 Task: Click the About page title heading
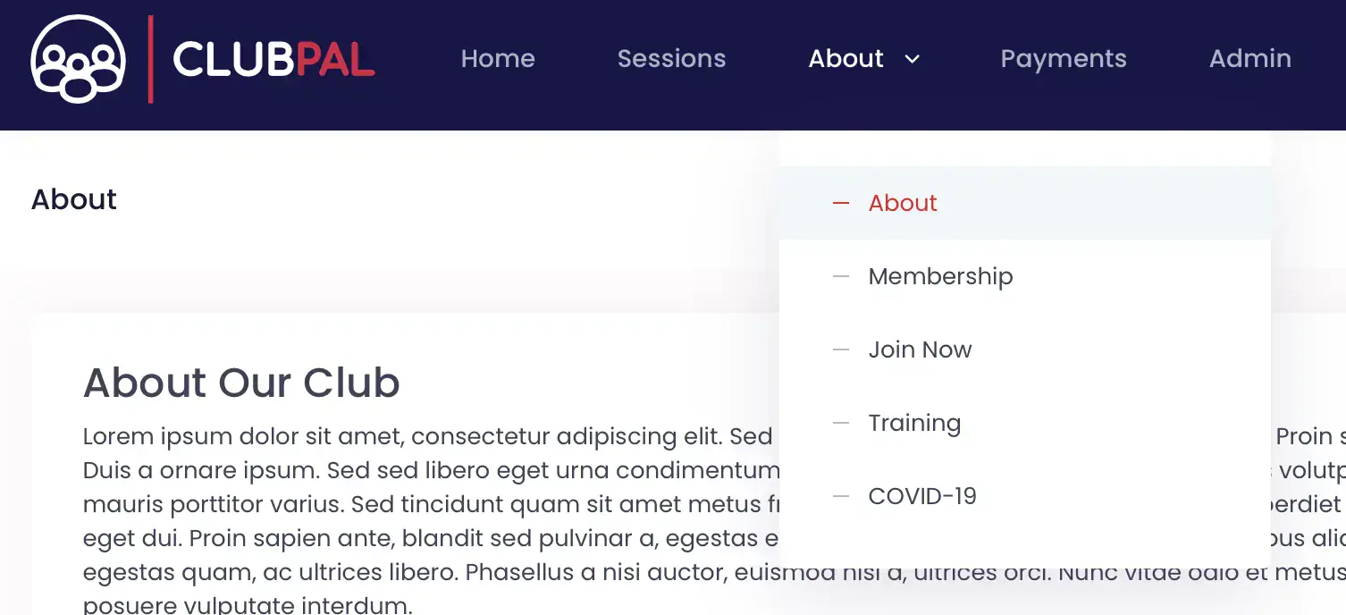click(x=74, y=199)
